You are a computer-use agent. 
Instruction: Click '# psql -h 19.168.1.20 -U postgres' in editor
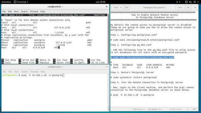(132, 95)
